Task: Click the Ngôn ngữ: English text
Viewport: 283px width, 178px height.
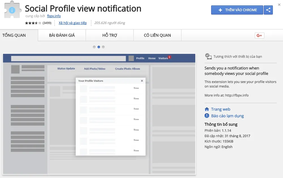Action: click(218, 147)
